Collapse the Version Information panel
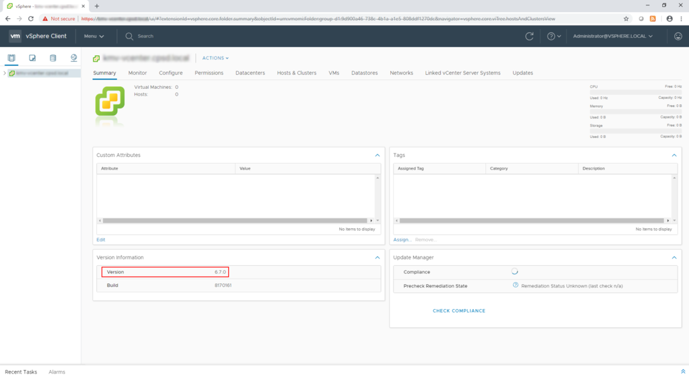The height and width of the screenshot is (377, 689). (x=377, y=257)
